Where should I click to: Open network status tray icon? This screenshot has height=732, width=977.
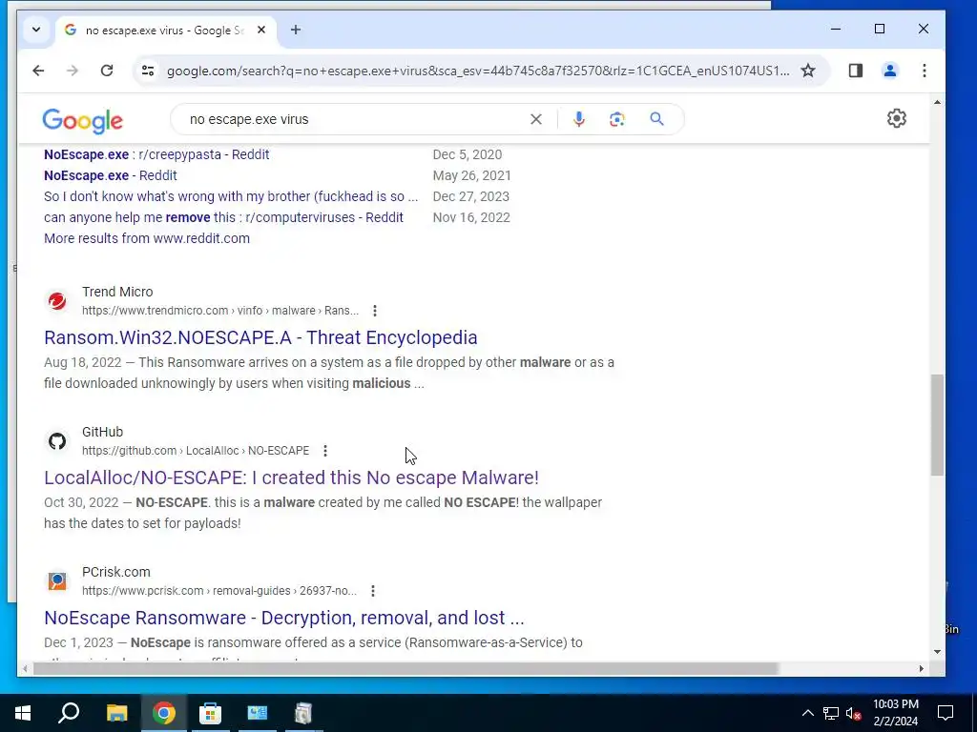831,713
